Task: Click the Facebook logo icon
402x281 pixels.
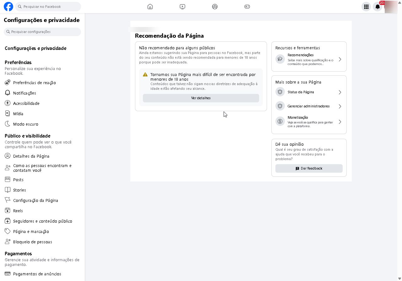Action: 8,7
